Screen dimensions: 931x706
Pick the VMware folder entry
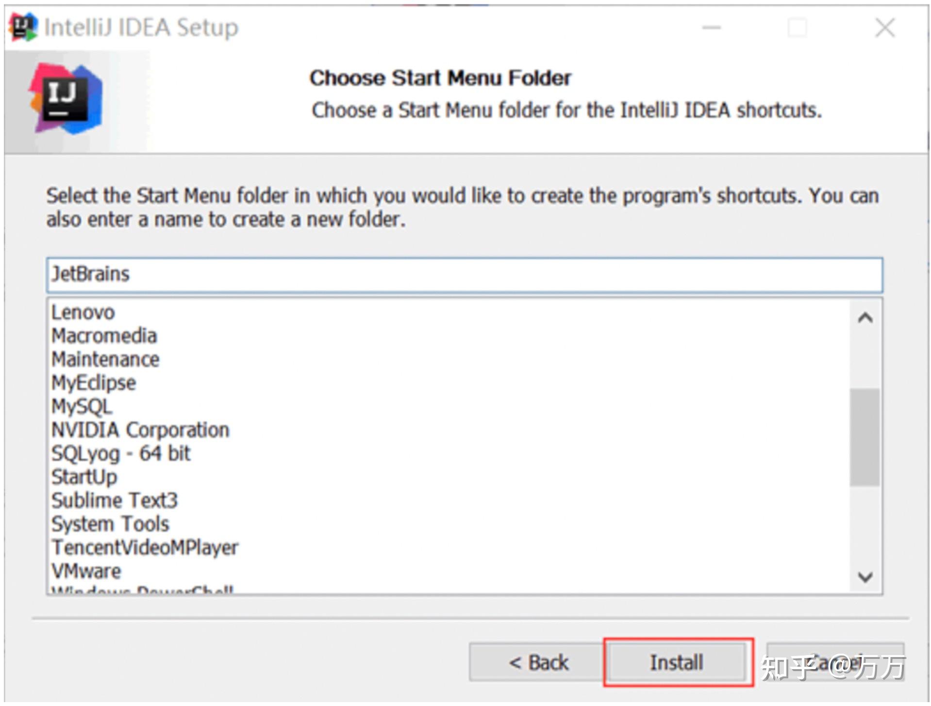[86, 571]
